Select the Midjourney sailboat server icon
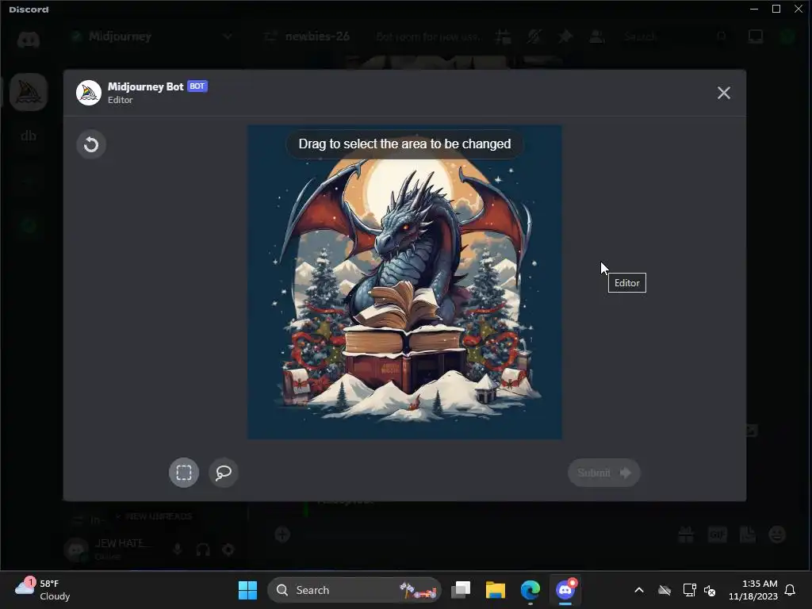Image resolution: width=812 pixels, height=609 pixels. pyautogui.click(x=29, y=92)
